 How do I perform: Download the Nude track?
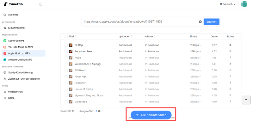(x=230, y=57)
